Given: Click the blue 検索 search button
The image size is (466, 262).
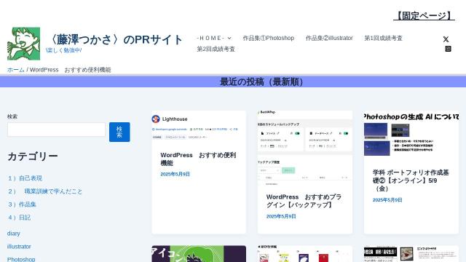Looking at the screenshot, I should point(119,132).
